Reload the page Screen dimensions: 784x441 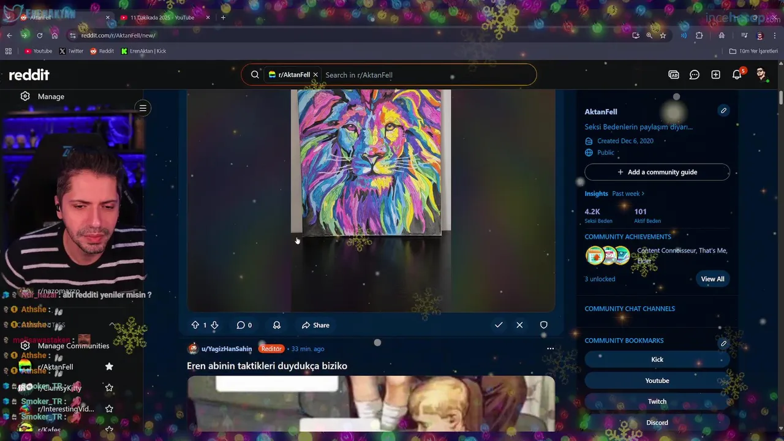pyautogui.click(x=40, y=36)
